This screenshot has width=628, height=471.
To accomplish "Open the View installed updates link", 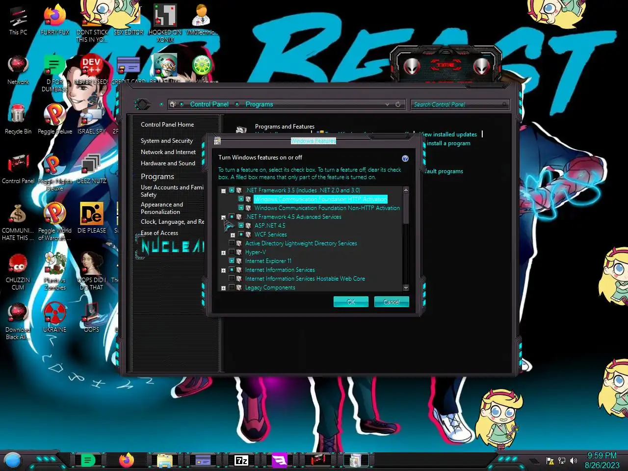I will 448,134.
